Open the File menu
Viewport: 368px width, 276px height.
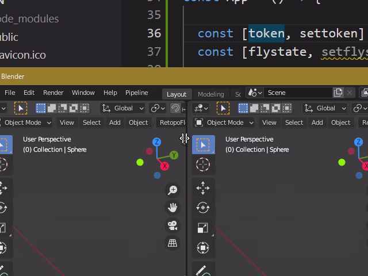[10, 93]
